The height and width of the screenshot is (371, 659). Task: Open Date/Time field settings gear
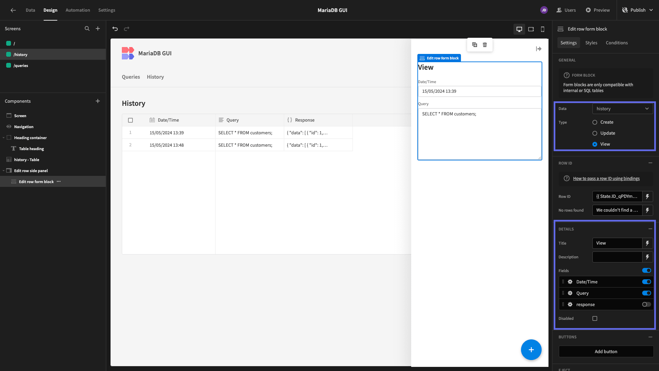pos(570,282)
